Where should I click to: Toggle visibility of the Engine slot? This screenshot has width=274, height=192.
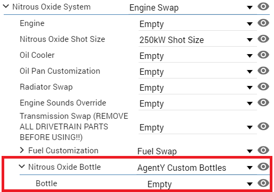point(263,23)
